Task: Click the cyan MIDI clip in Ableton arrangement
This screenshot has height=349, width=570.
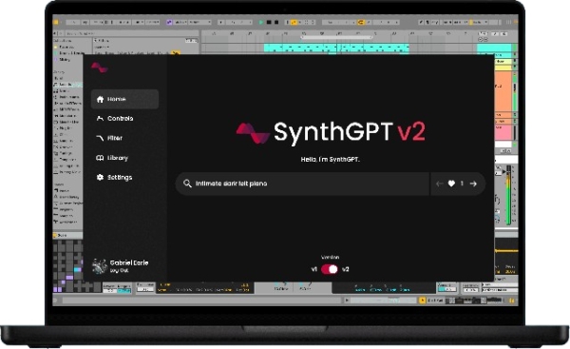Action: (x=336, y=48)
